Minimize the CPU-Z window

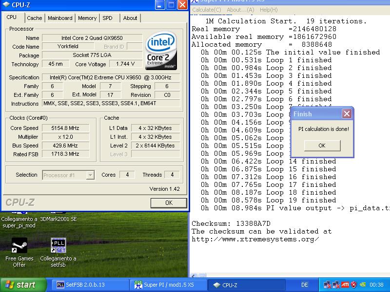[159, 5]
